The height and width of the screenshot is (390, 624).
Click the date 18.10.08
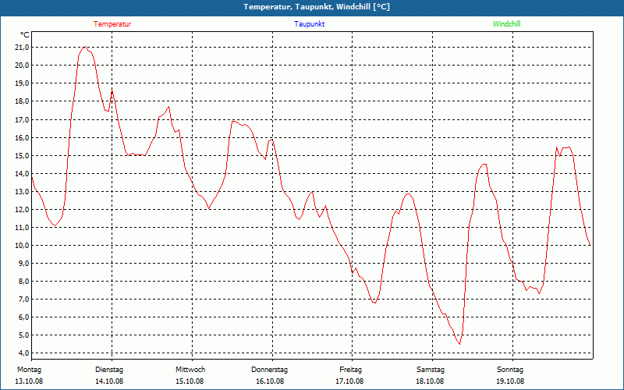(x=430, y=381)
